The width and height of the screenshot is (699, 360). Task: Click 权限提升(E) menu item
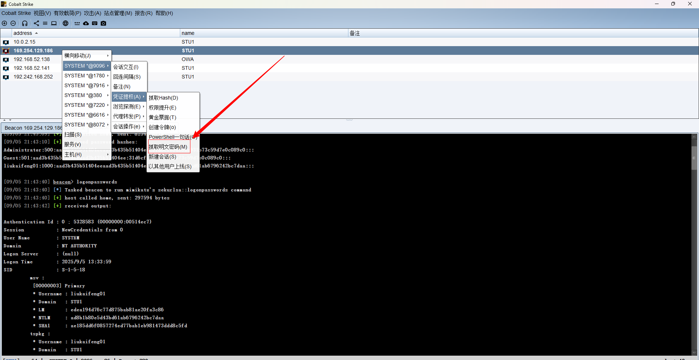(x=173, y=108)
